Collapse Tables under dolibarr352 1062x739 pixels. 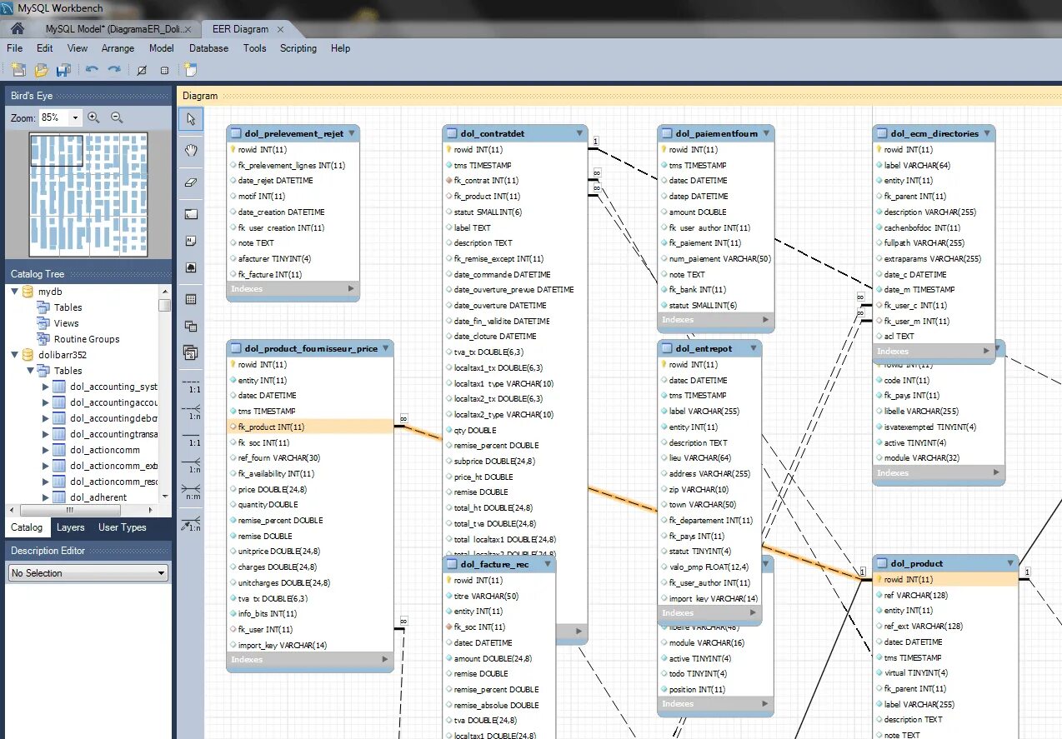pyautogui.click(x=31, y=371)
